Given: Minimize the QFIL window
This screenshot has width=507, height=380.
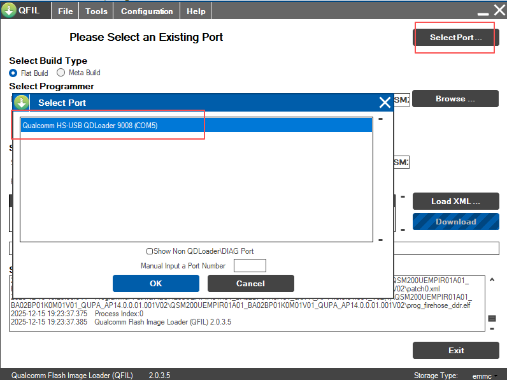Looking at the screenshot, I should [483, 12].
